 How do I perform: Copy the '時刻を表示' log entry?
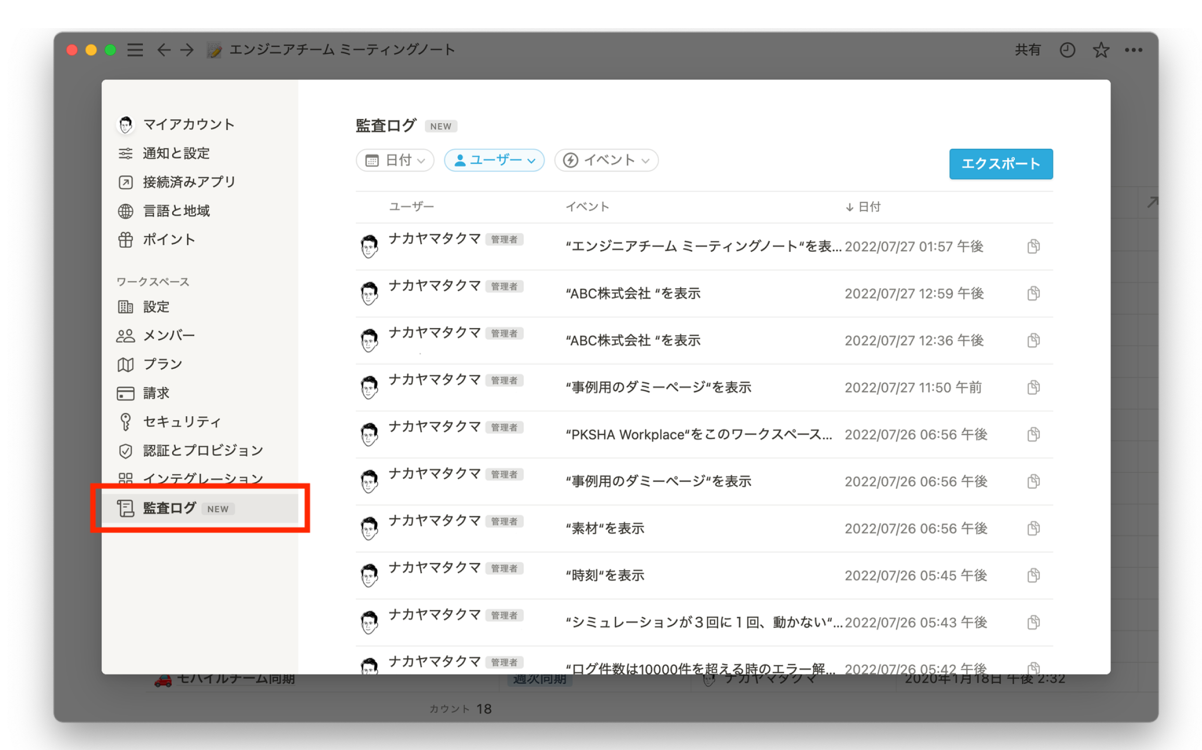click(x=1033, y=575)
